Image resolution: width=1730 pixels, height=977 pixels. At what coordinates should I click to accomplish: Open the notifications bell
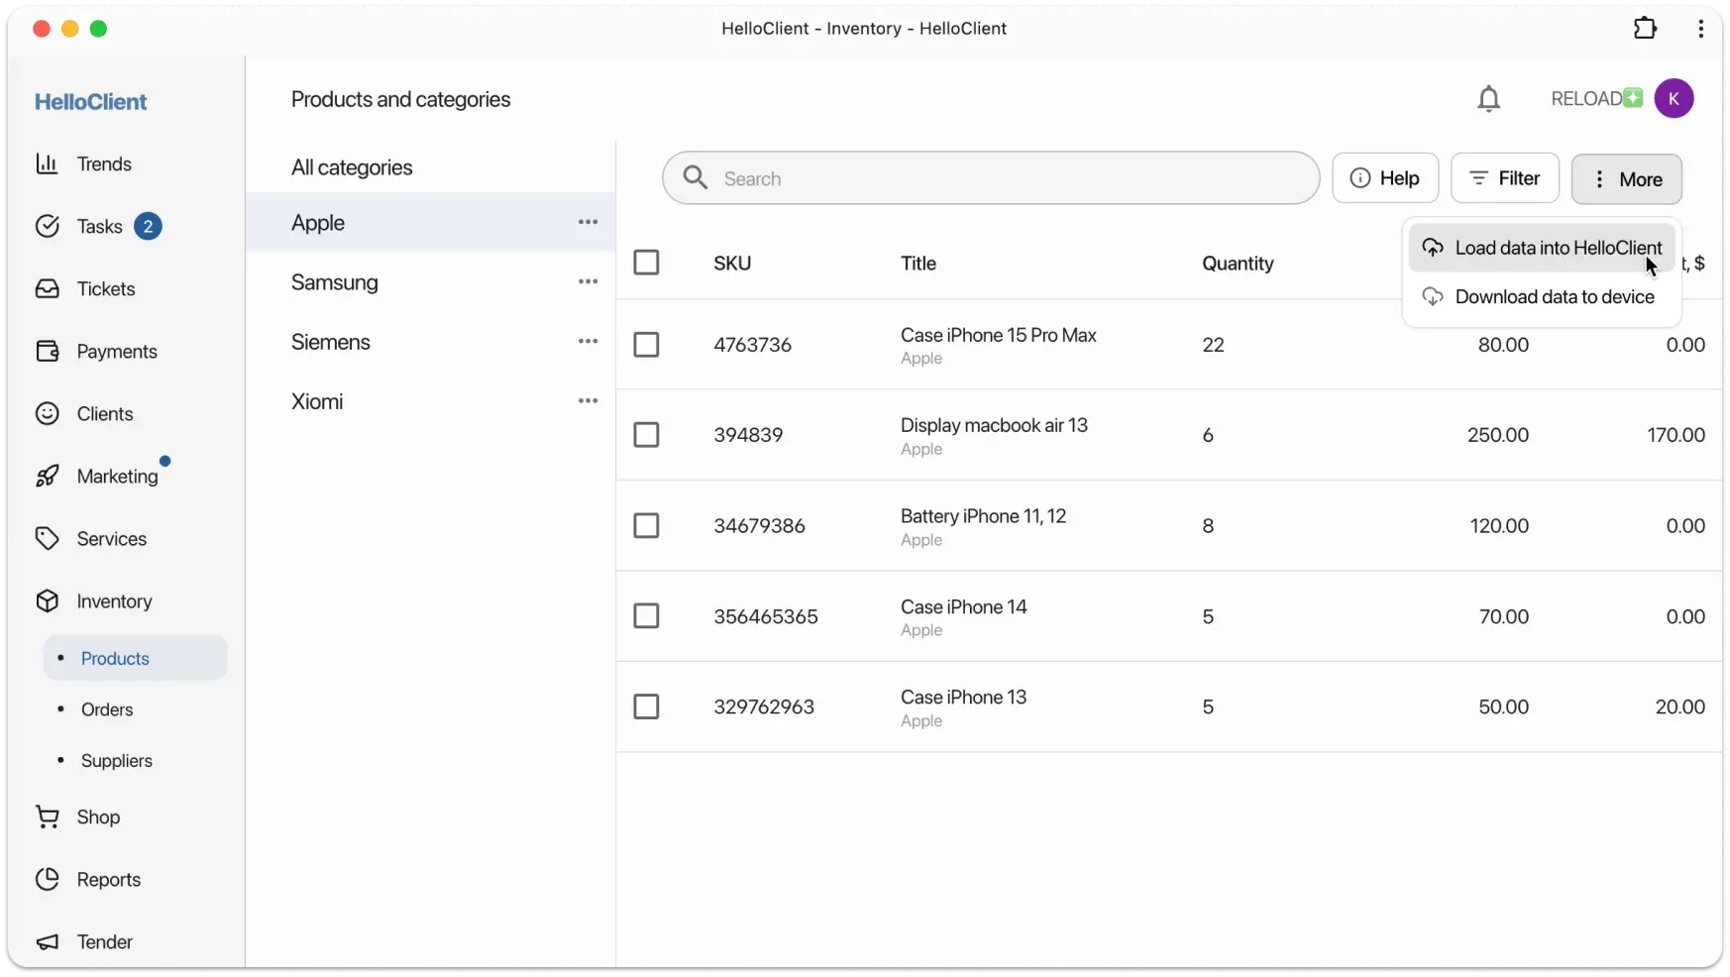(1490, 98)
